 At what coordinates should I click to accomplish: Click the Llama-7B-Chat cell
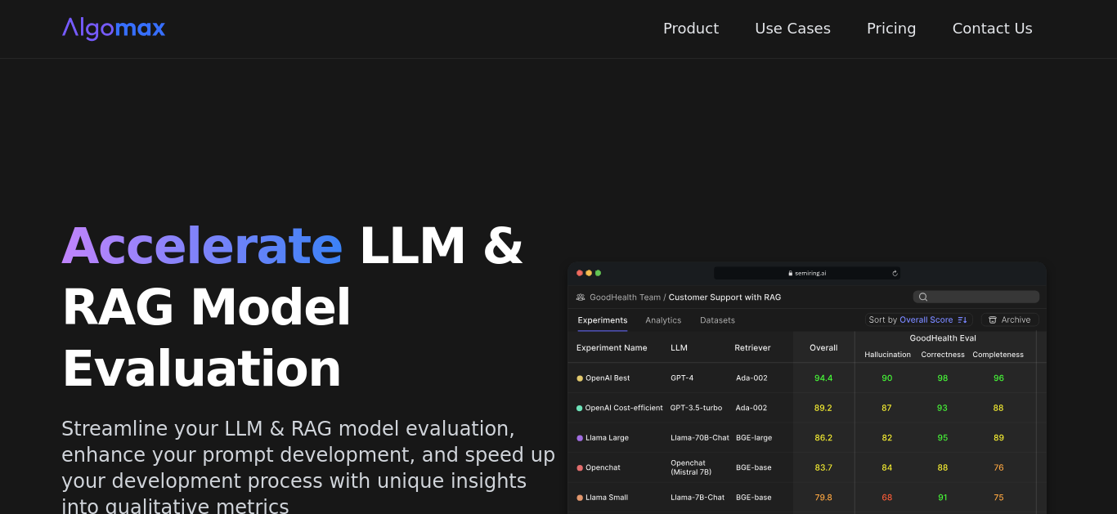point(698,498)
